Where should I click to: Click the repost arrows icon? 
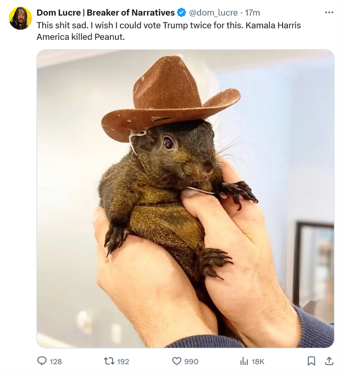point(109,361)
